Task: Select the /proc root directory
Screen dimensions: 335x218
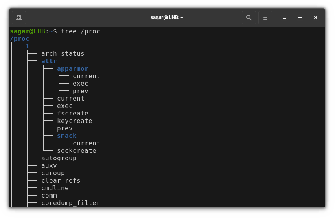Action: (19, 39)
